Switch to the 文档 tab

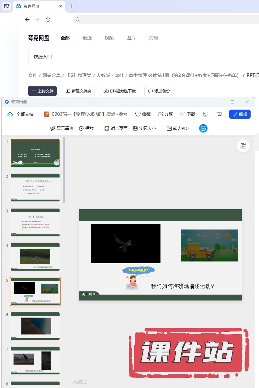(x=153, y=38)
